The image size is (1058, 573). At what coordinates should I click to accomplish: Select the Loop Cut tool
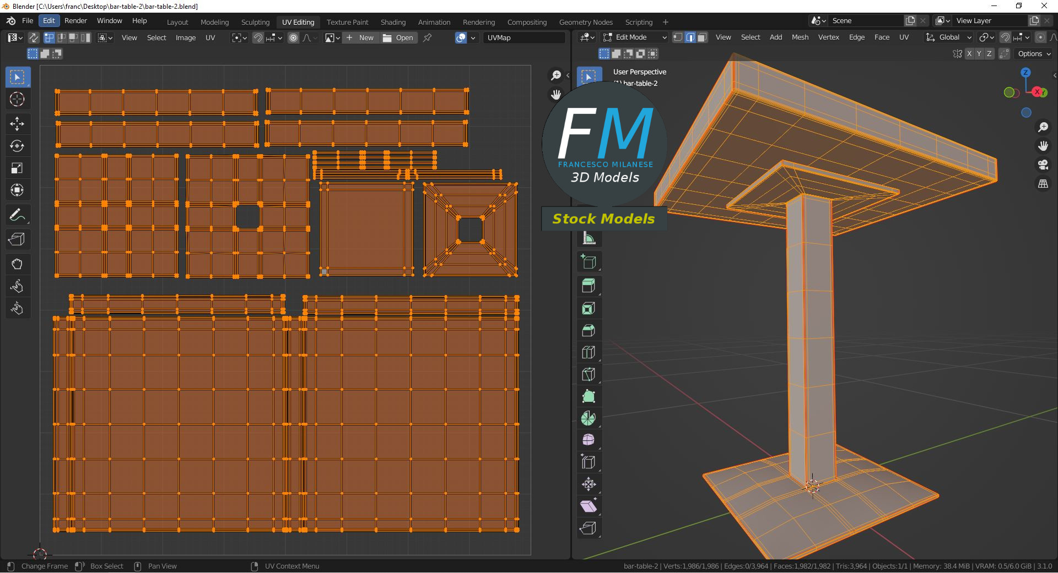[x=589, y=352]
